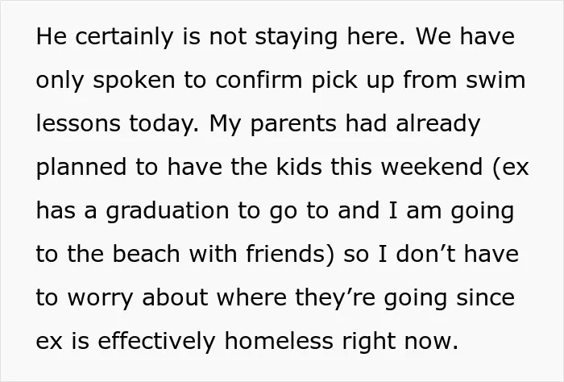Click the word "kids"
564x382 pixels.
[299, 167]
